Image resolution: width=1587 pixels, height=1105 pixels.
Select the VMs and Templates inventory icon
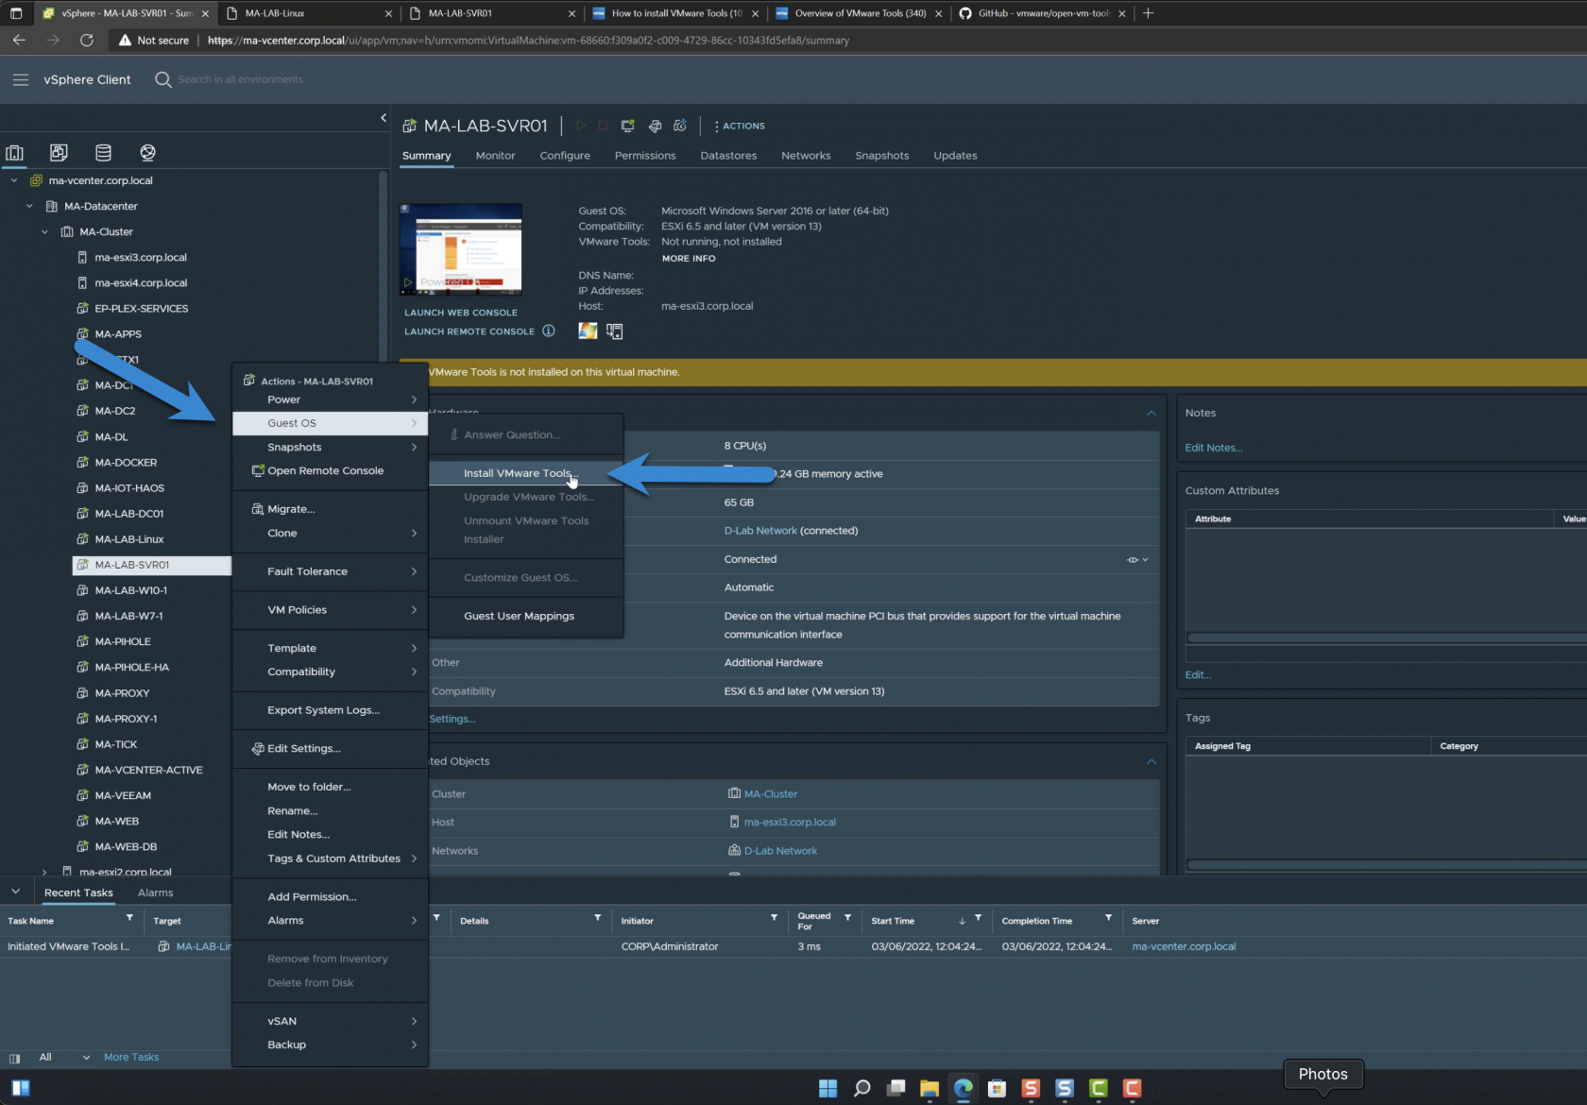pos(59,153)
